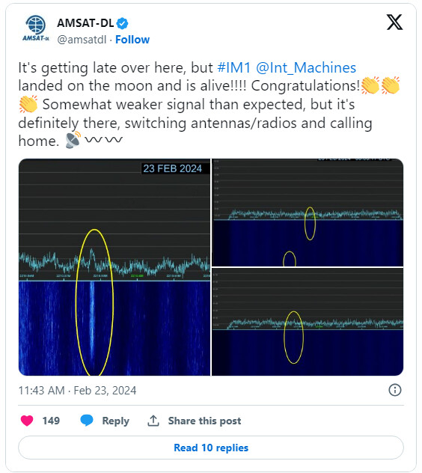Click the 149 likes count

pyautogui.click(x=51, y=421)
